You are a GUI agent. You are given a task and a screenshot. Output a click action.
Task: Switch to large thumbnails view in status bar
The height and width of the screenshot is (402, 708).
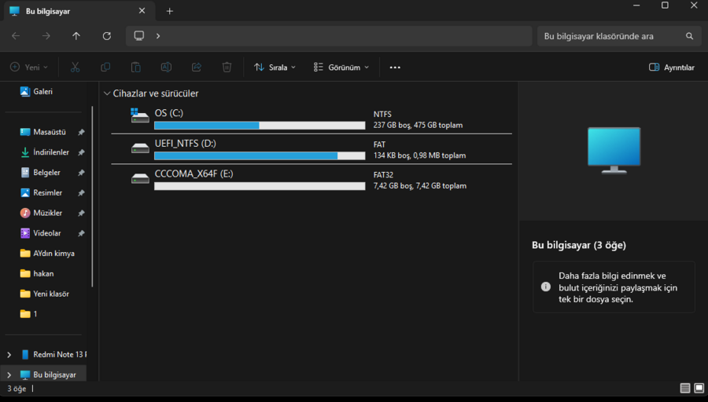(699, 388)
